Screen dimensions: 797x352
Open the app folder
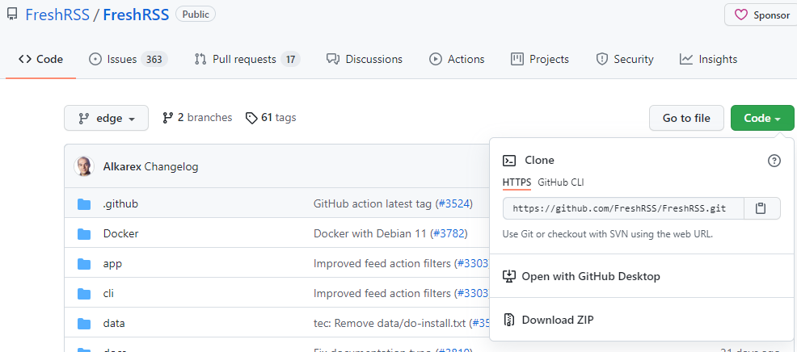pos(112,264)
